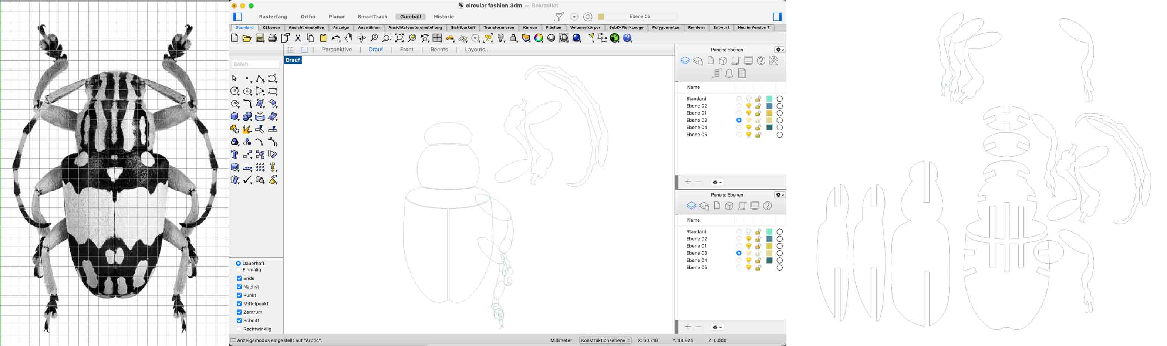Toggle the Rasterfang button
Image resolution: width=1167 pixels, height=346 pixels.
(x=273, y=17)
